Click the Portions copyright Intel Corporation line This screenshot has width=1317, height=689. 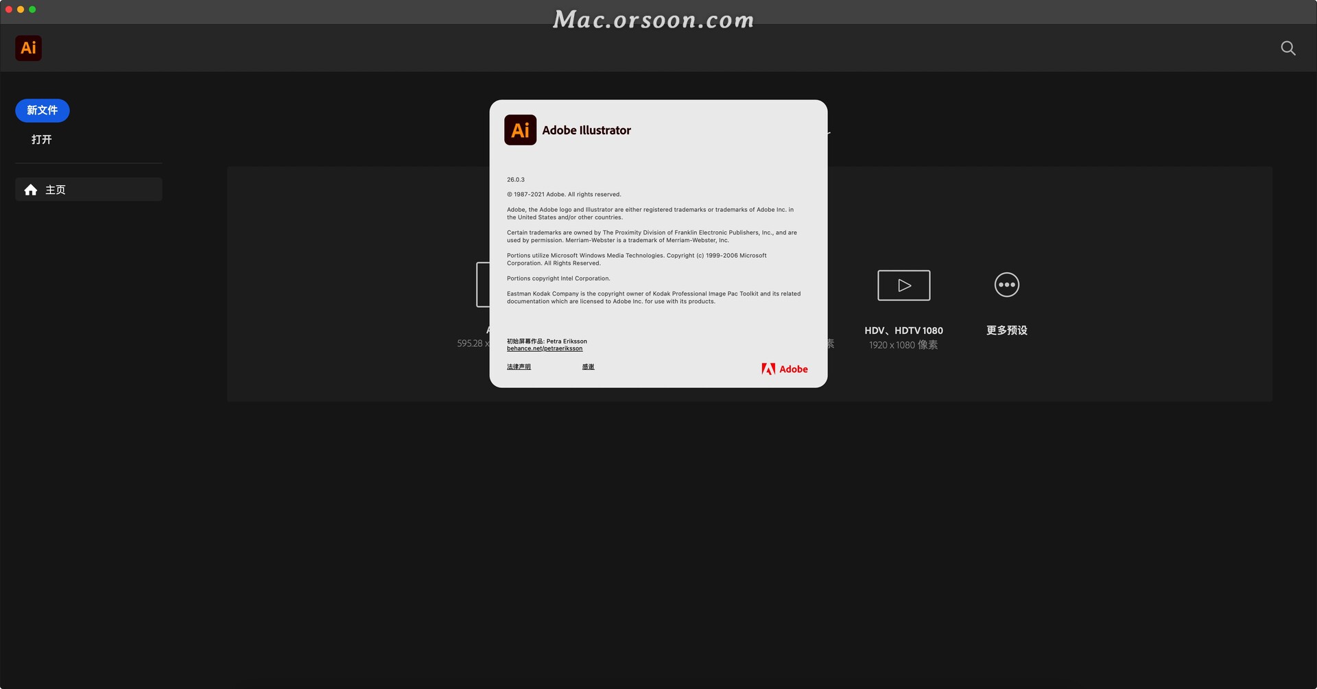[x=558, y=278]
